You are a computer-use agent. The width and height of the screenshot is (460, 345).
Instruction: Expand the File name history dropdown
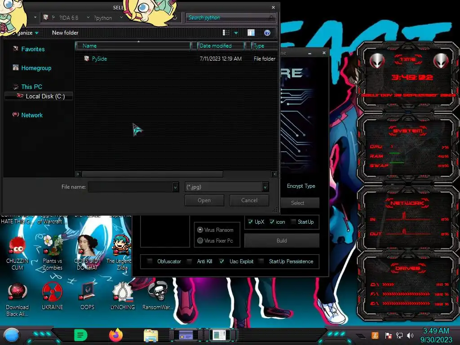(175, 187)
